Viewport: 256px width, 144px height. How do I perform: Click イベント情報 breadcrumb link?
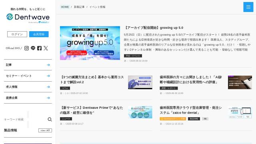tap(97, 7)
